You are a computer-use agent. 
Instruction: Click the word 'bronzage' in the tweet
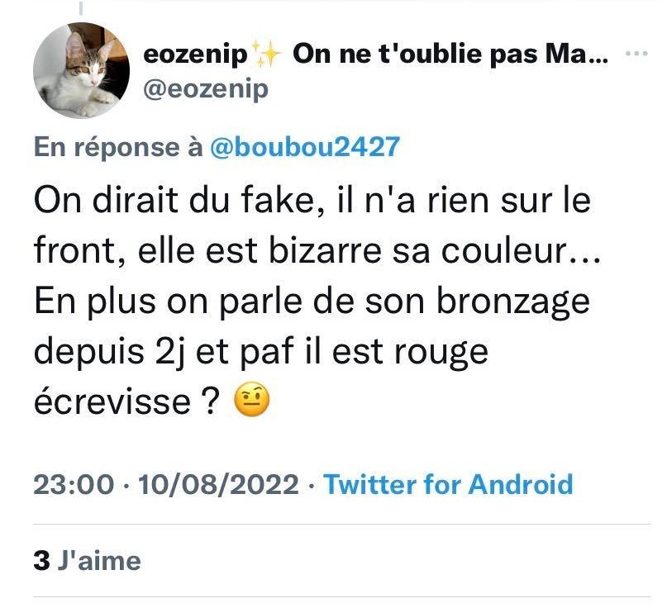[513, 302]
